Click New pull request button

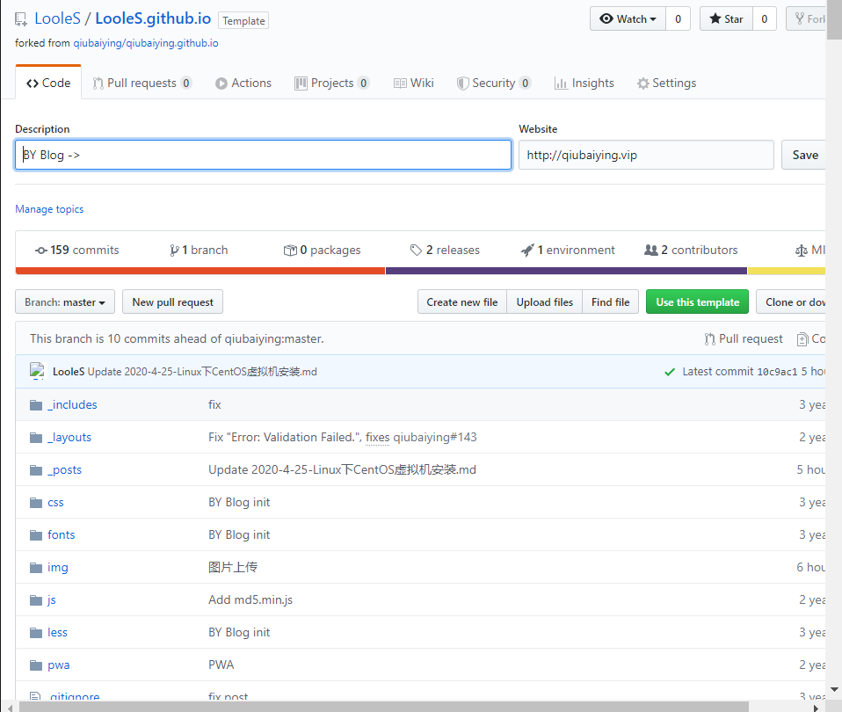coord(172,302)
